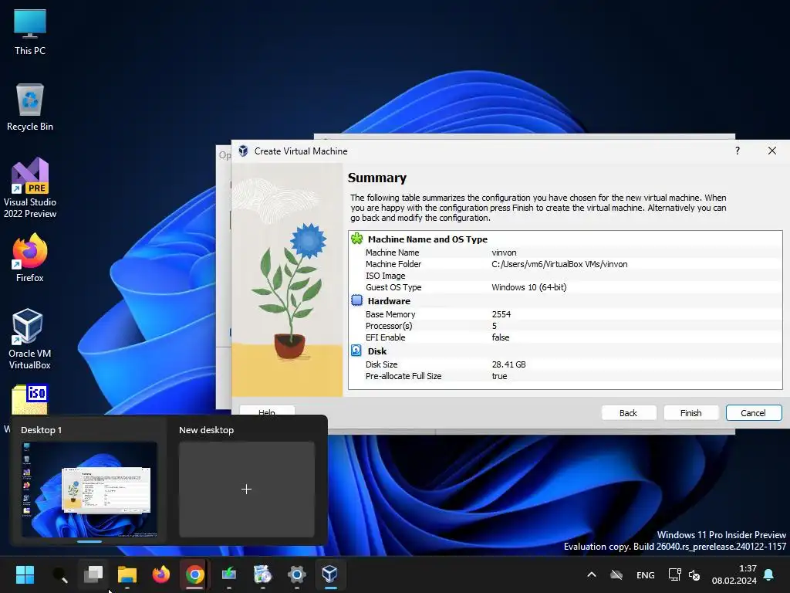Open Oracle VM VirtualBox desktop shortcut
The width and height of the screenshot is (790, 593).
click(30, 340)
